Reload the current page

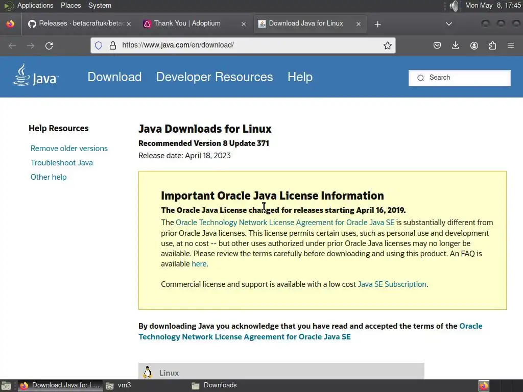(x=49, y=45)
